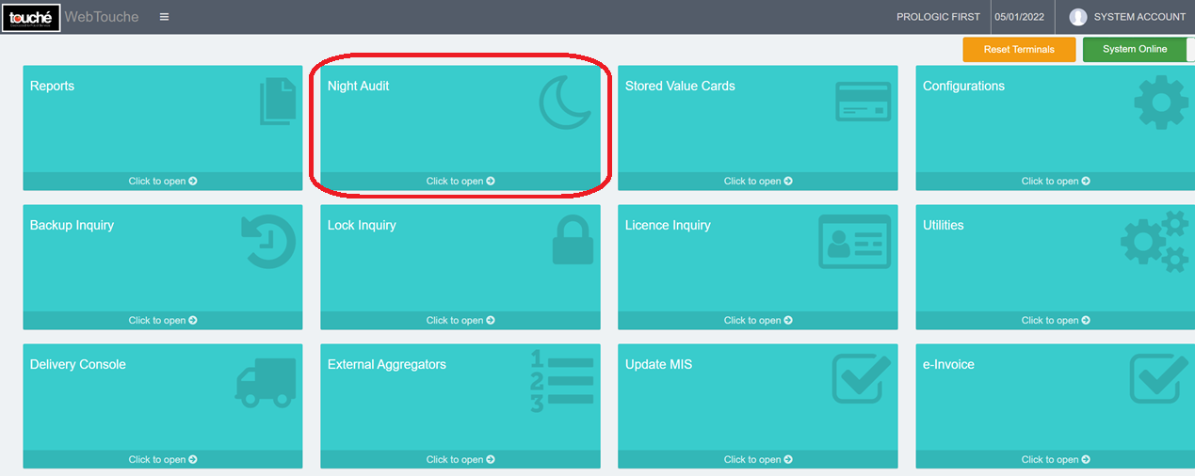Click the Update MIS checkmark icon

point(861,378)
